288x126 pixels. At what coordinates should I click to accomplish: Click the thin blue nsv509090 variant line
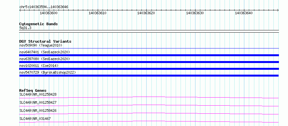149,48
